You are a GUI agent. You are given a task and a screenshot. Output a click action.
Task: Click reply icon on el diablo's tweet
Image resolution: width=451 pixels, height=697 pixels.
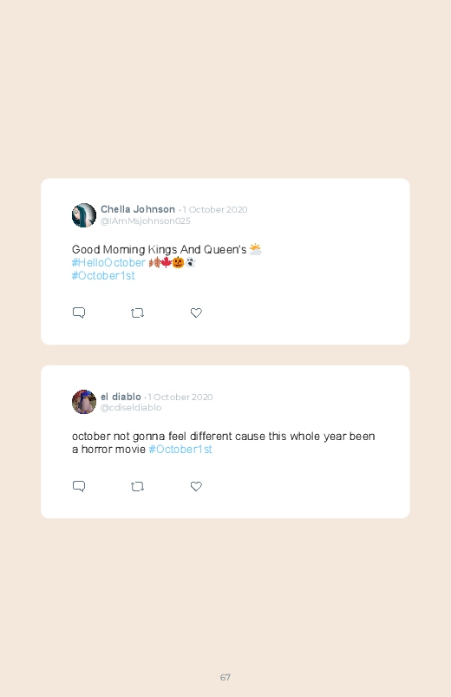pos(79,486)
